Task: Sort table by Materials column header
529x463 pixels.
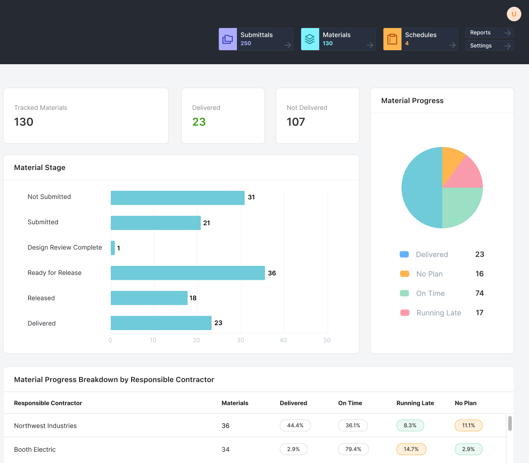Action: coord(235,403)
